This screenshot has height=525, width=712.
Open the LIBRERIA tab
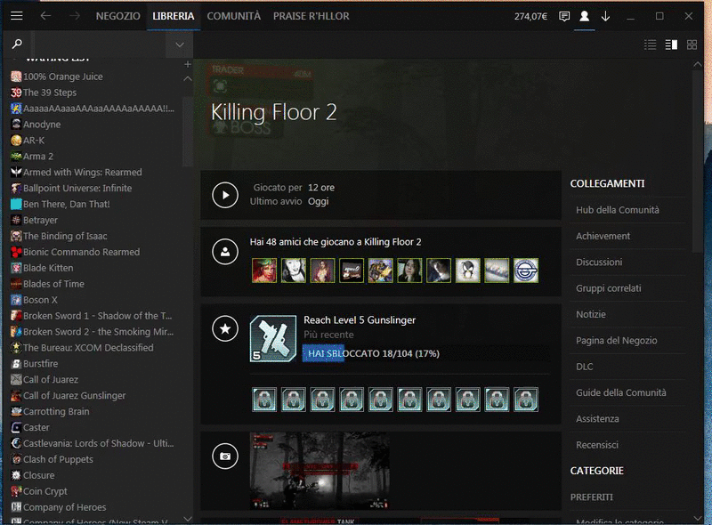pyautogui.click(x=174, y=16)
